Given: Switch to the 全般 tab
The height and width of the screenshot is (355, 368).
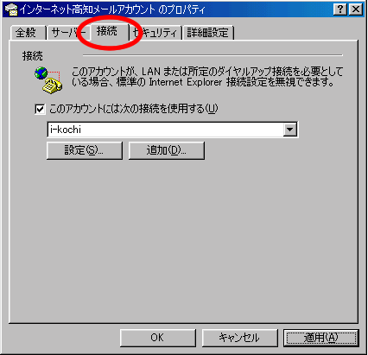Looking at the screenshot, I should click(28, 32).
